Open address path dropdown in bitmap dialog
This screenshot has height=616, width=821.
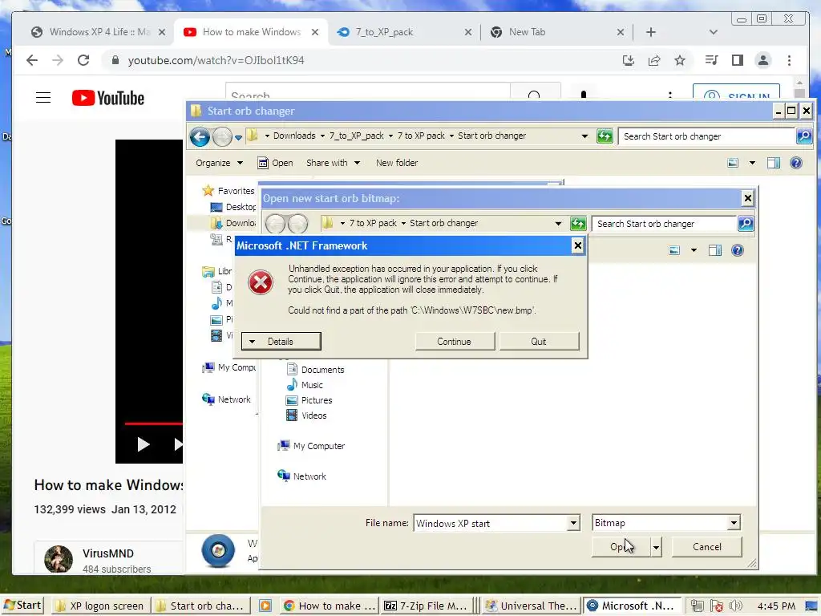[x=558, y=224]
